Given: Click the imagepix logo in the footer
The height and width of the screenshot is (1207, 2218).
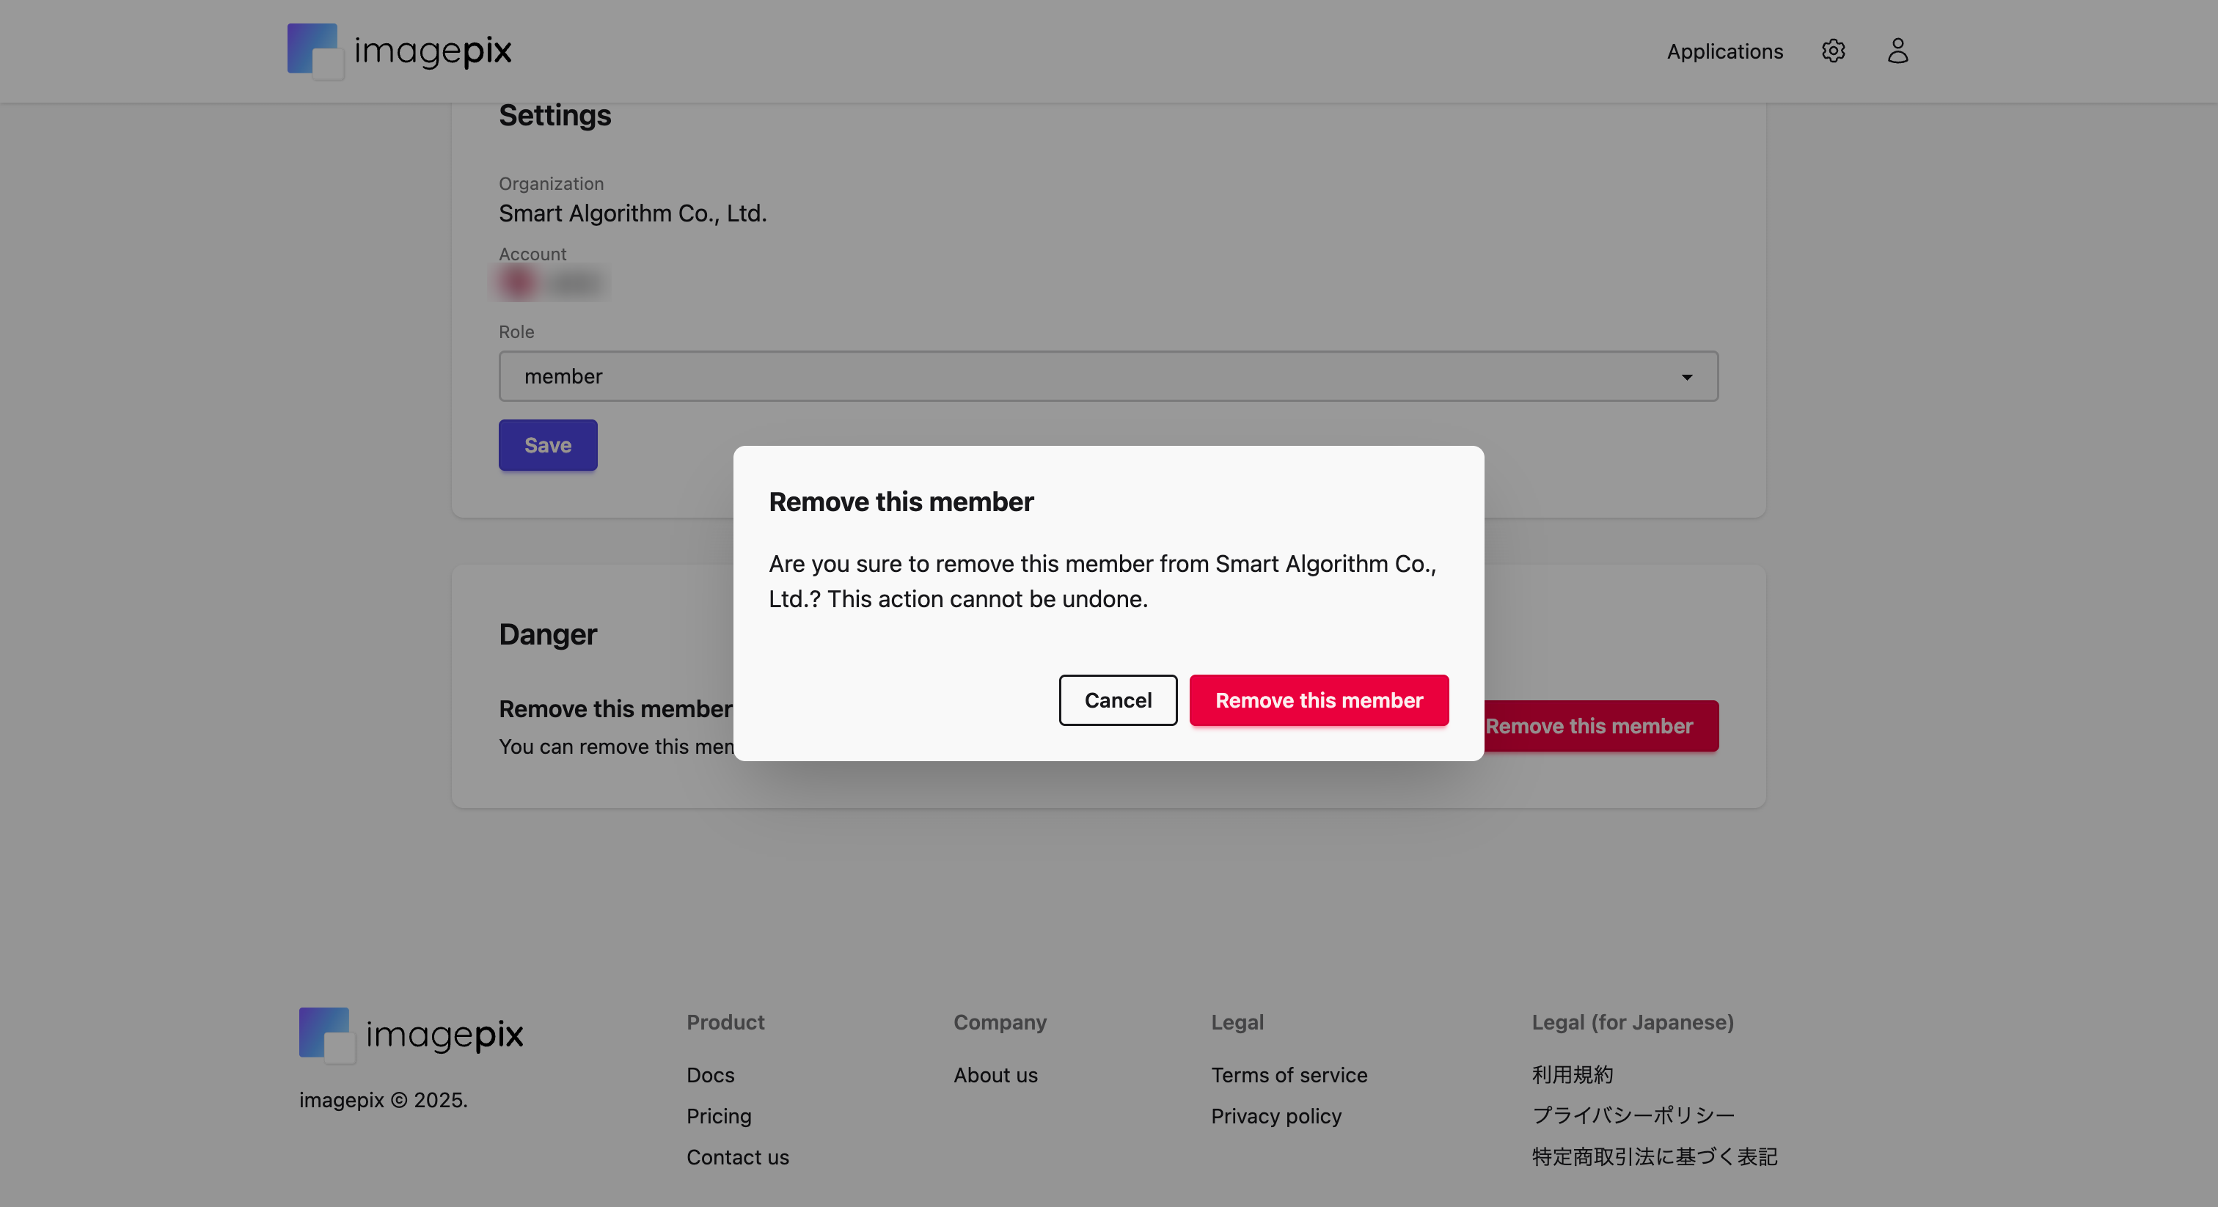Looking at the screenshot, I should 411,1034.
